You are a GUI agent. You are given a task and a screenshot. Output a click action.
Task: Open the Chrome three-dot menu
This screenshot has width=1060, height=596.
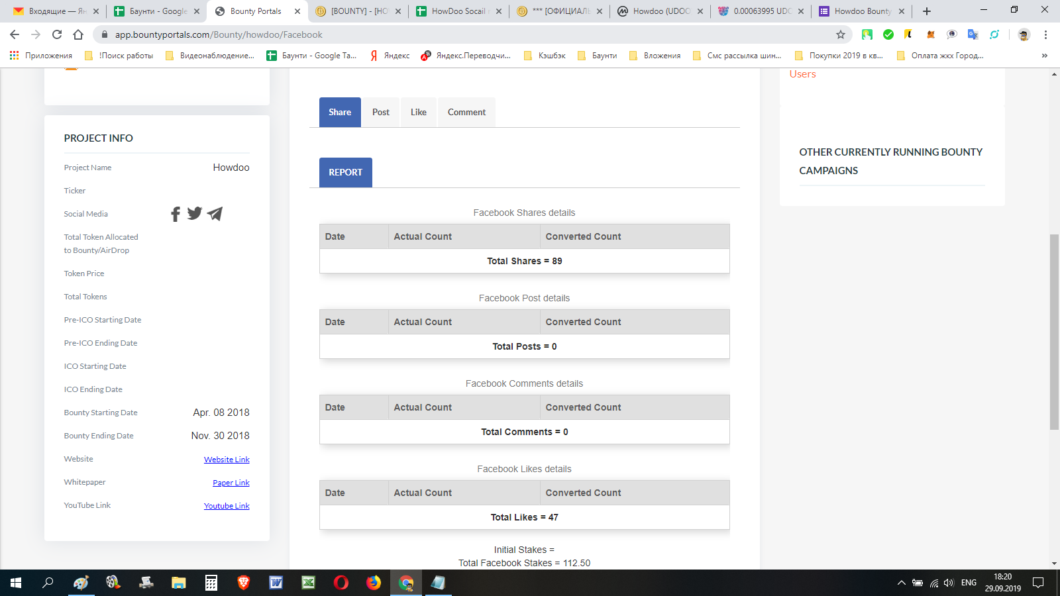(1045, 34)
